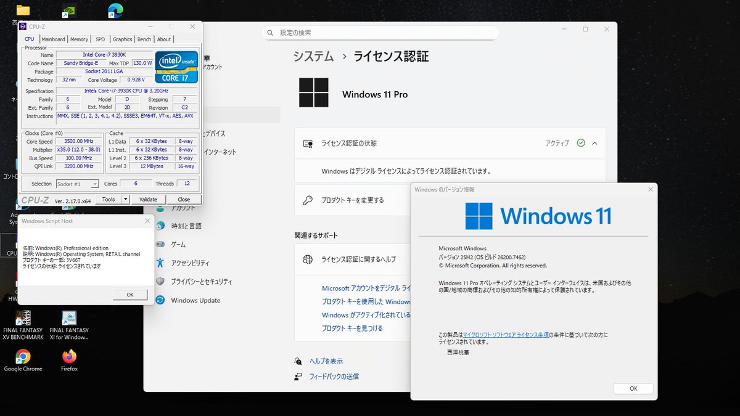Open the Microsoft アカウントをデジタル link
The height and width of the screenshot is (416, 740).
(x=366, y=288)
